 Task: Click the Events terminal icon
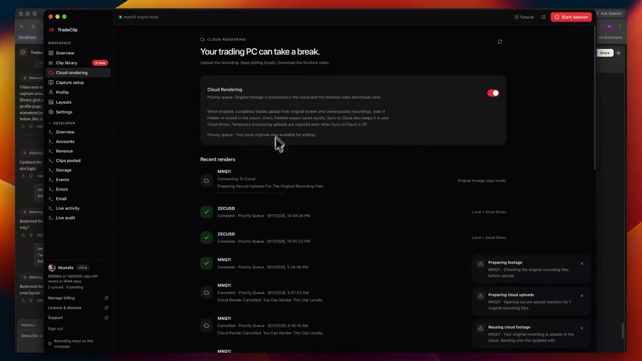pyautogui.click(x=51, y=179)
